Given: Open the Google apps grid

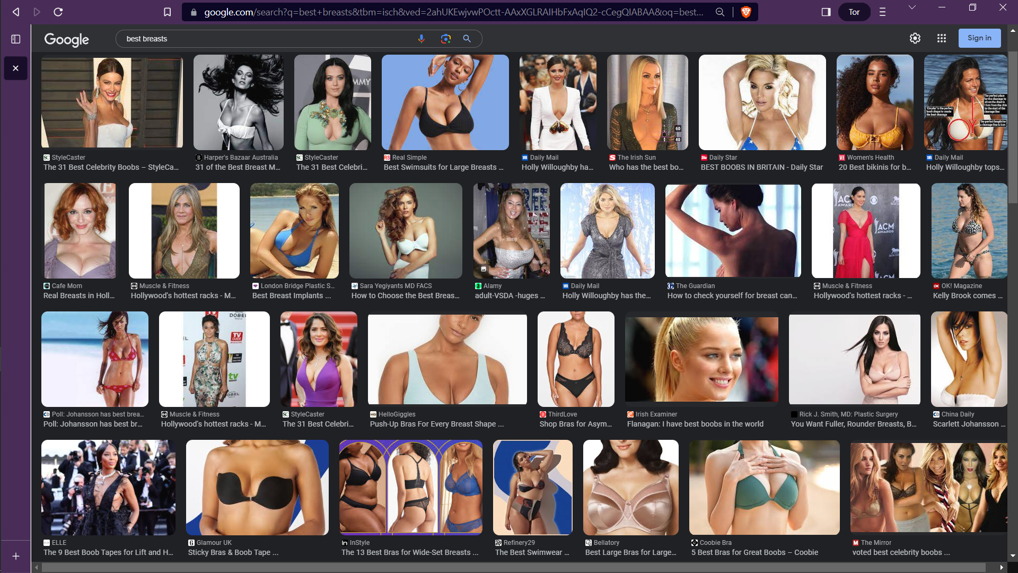Looking at the screenshot, I should point(942,38).
